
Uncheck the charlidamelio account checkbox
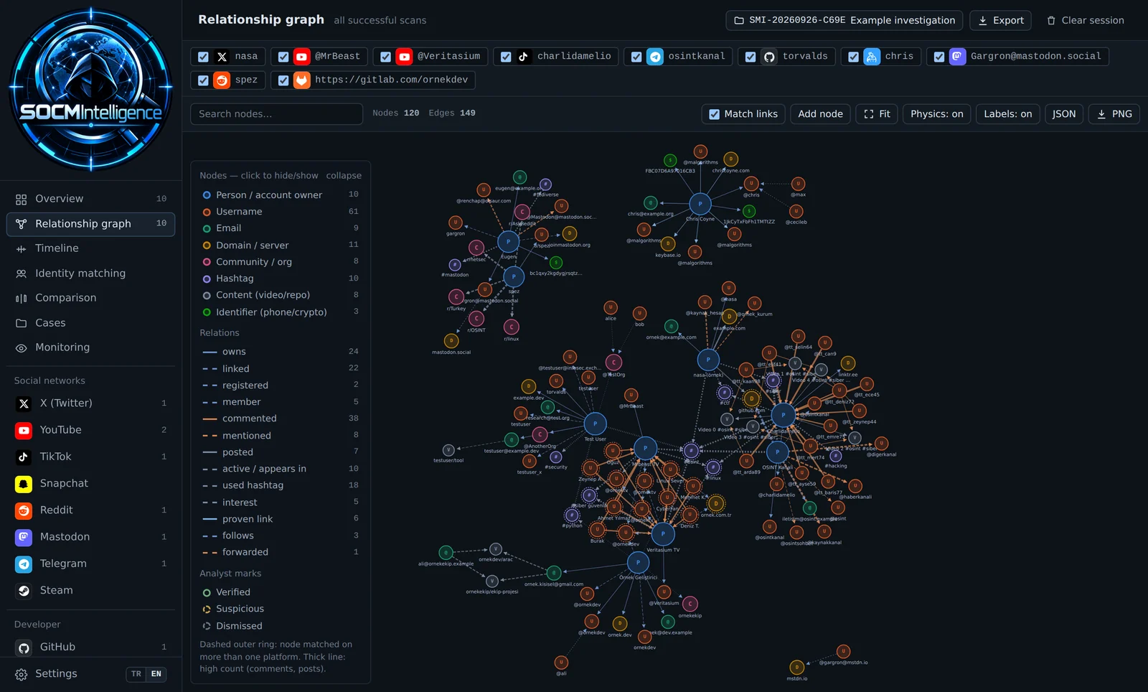pos(506,57)
